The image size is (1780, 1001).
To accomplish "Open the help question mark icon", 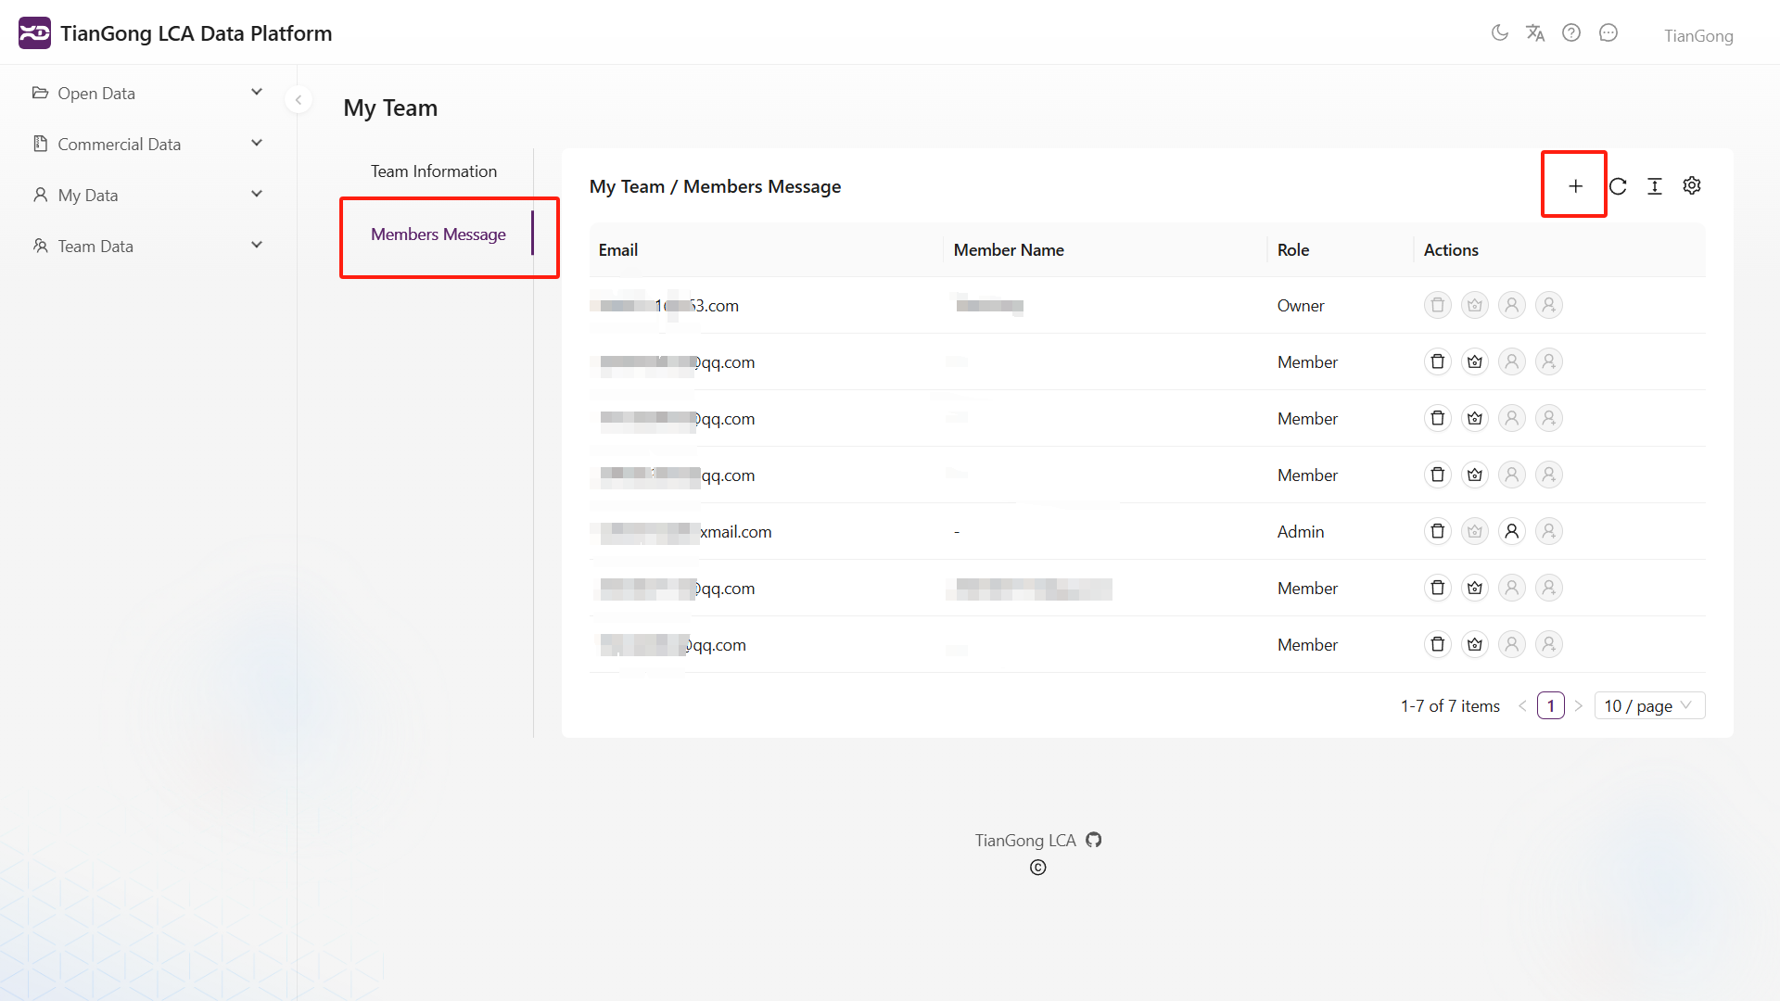I will pyautogui.click(x=1571, y=33).
